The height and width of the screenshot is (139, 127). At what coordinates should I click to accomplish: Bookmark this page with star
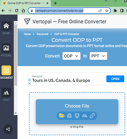107,10
